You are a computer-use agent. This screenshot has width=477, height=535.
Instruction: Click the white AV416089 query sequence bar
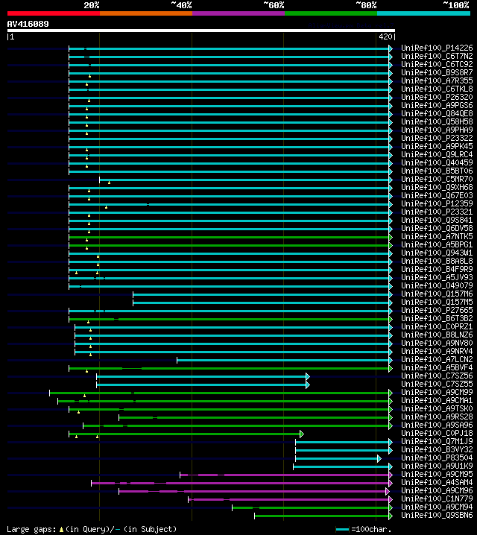click(201, 31)
